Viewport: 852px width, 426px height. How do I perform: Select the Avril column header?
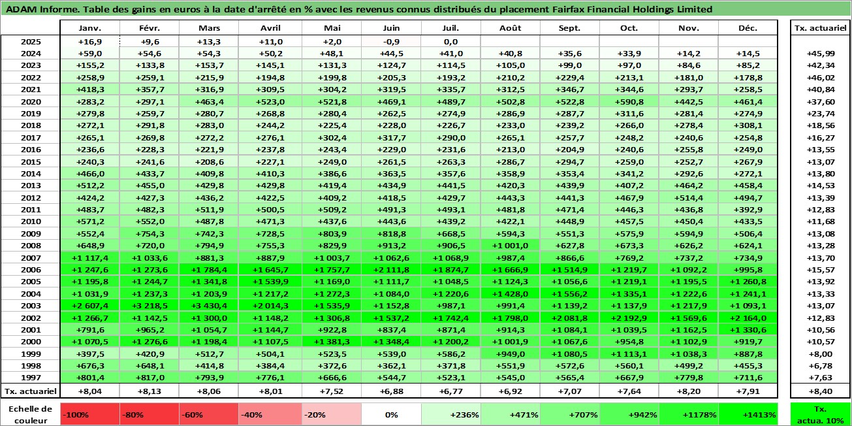pyautogui.click(x=269, y=28)
